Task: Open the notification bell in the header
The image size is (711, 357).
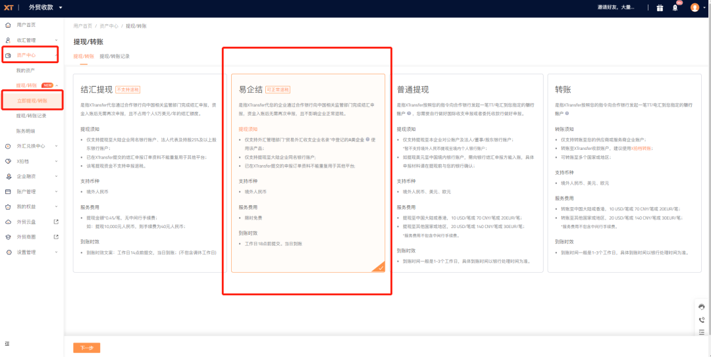Action: coord(675,8)
